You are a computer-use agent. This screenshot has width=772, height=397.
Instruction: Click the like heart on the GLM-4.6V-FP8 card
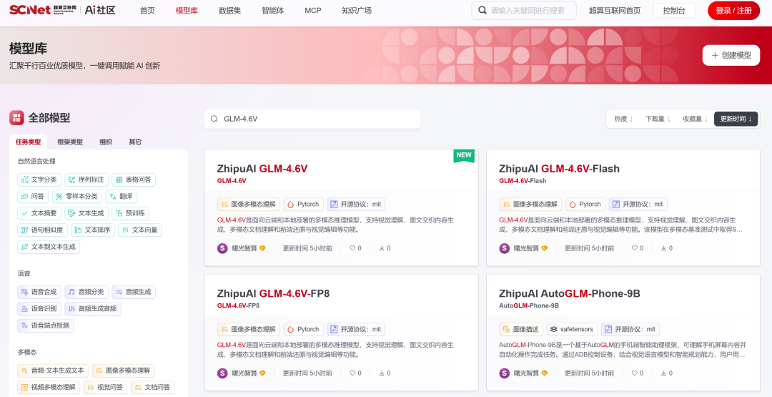[x=352, y=373]
